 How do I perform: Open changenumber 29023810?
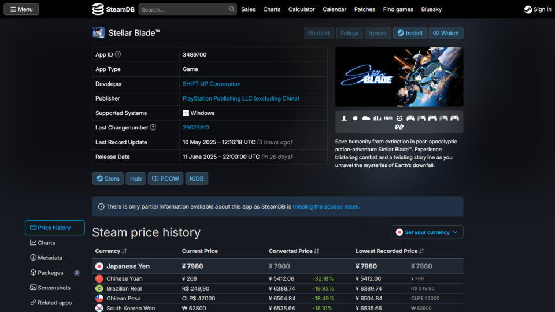pyautogui.click(x=196, y=127)
